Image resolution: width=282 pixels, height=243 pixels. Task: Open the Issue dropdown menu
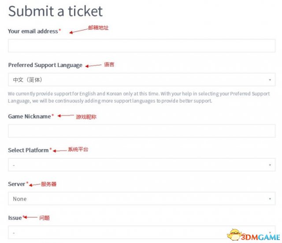pyautogui.click(x=142, y=232)
